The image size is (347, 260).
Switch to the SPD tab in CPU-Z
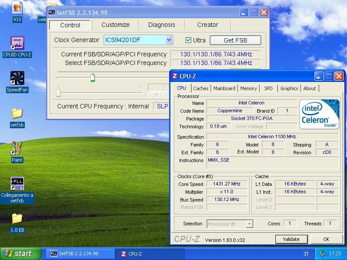(268, 88)
